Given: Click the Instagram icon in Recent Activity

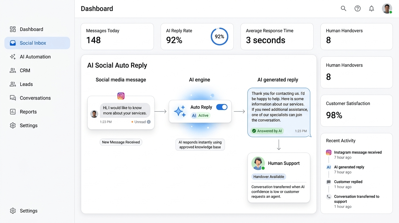Looking at the screenshot, I should click(x=329, y=152).
